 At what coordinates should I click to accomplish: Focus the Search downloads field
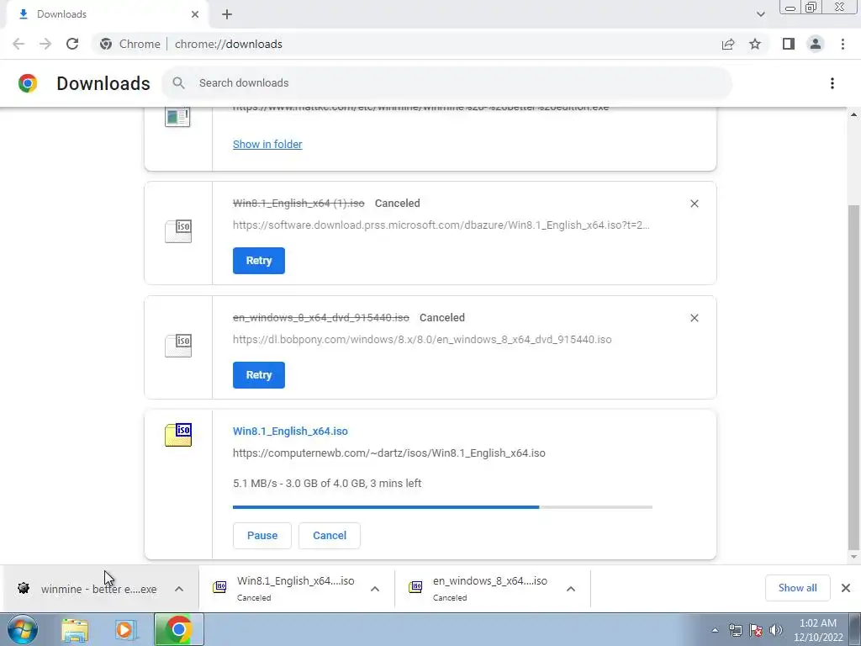click(446, 83)
